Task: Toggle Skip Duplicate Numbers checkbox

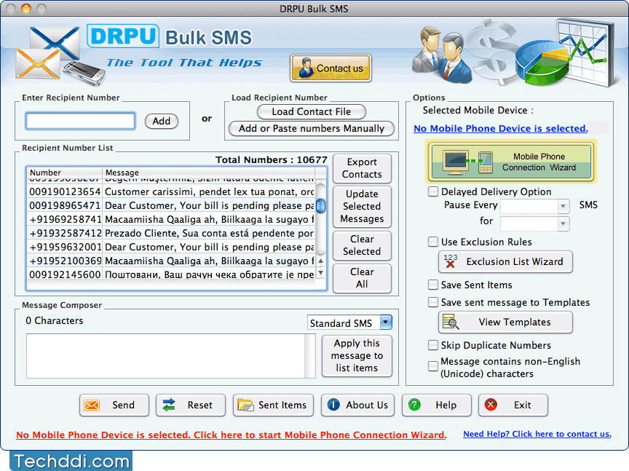Action: (433, 345)
